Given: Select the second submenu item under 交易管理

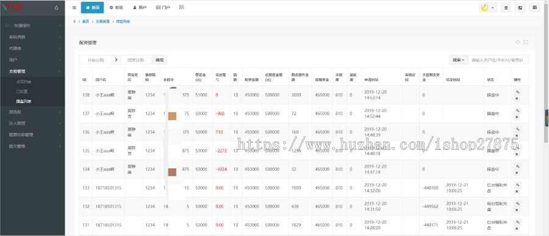Looking at the screenshot, I should 22,91.
